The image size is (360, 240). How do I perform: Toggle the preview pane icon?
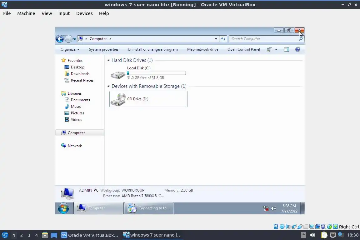coord(287,49)
